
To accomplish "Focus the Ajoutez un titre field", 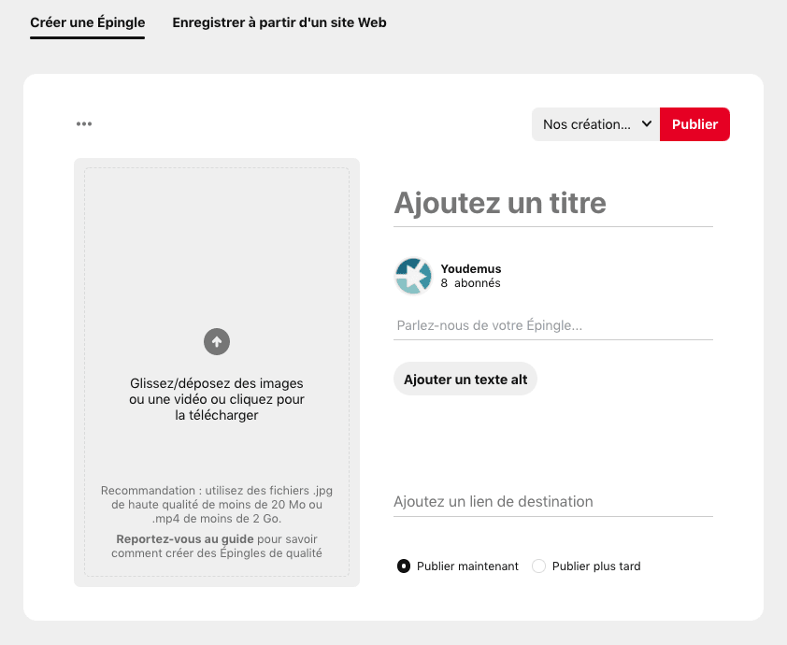I will coord(552,203).
